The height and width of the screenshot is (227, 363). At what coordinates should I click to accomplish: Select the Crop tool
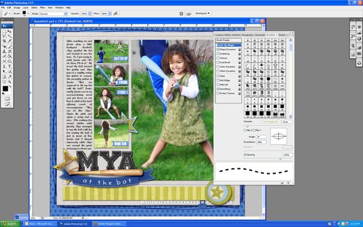click(x=4, y=41)
